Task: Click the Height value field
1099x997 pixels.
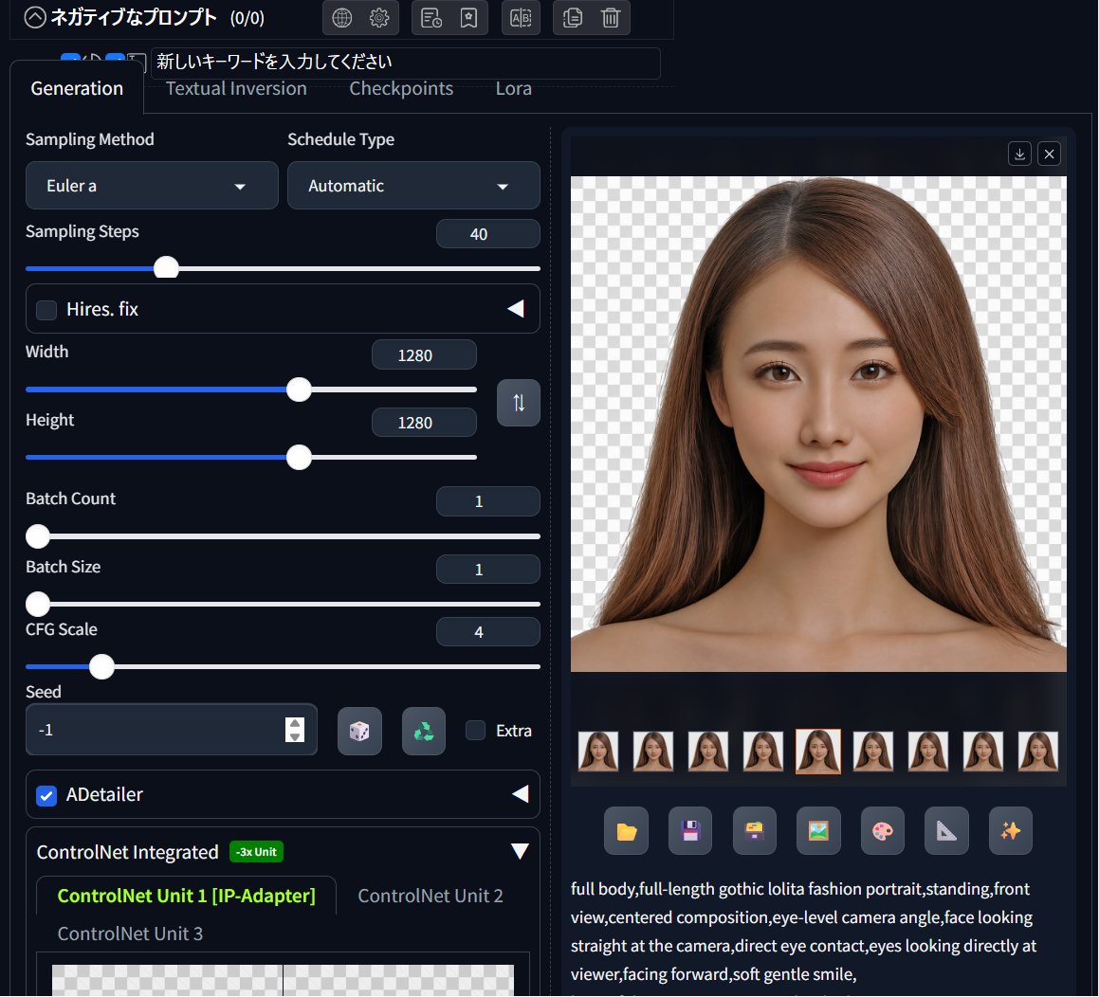Action: [x=424, y=423]
